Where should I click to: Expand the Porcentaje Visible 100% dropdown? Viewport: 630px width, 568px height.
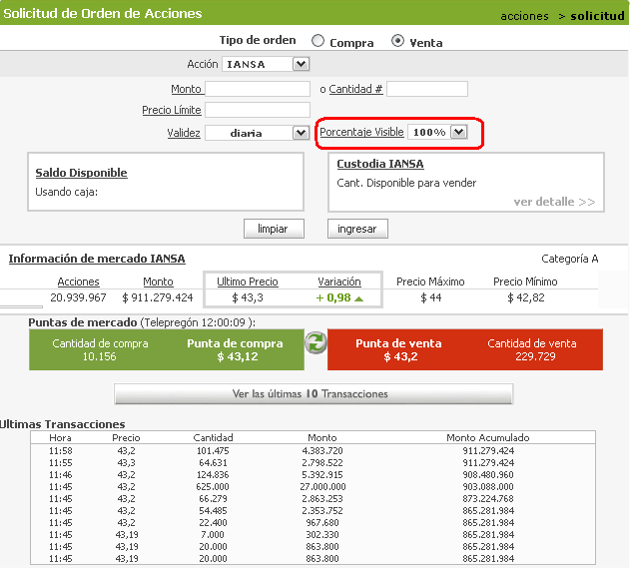click(458, 132)
